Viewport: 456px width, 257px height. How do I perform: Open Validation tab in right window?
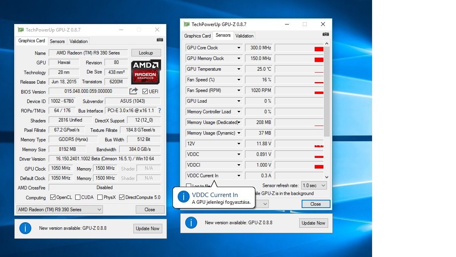pos(244,36)
